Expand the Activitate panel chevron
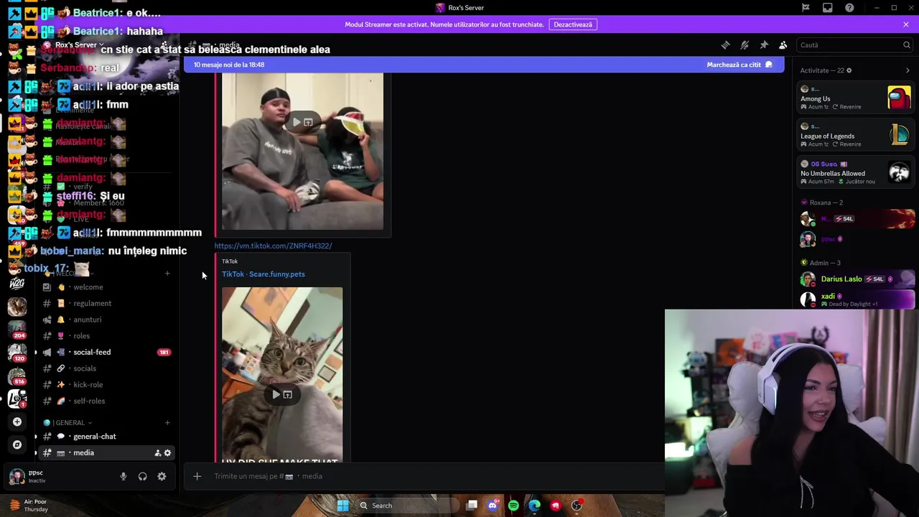 [x=908, y=70]
